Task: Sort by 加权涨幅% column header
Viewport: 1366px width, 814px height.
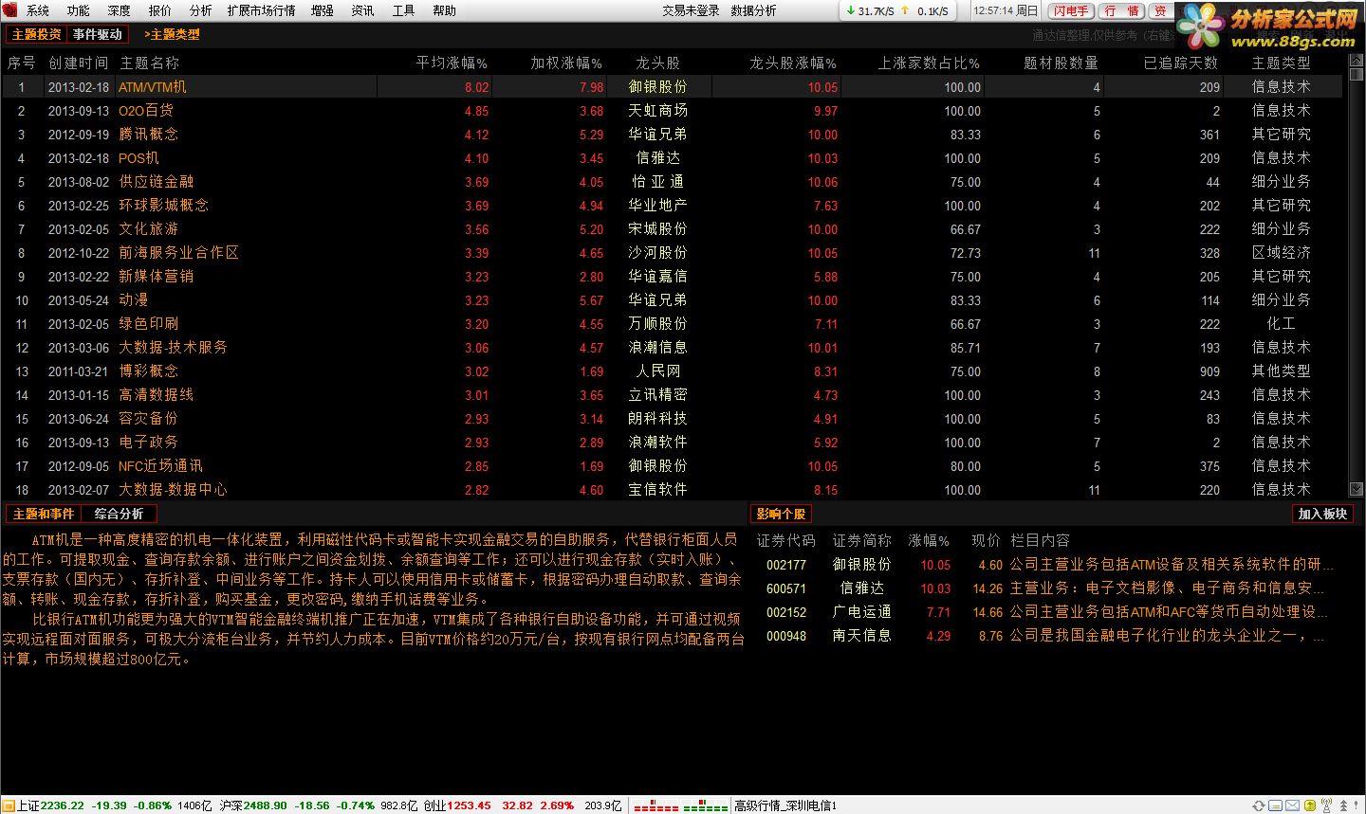Action: (x=566, y=63)
